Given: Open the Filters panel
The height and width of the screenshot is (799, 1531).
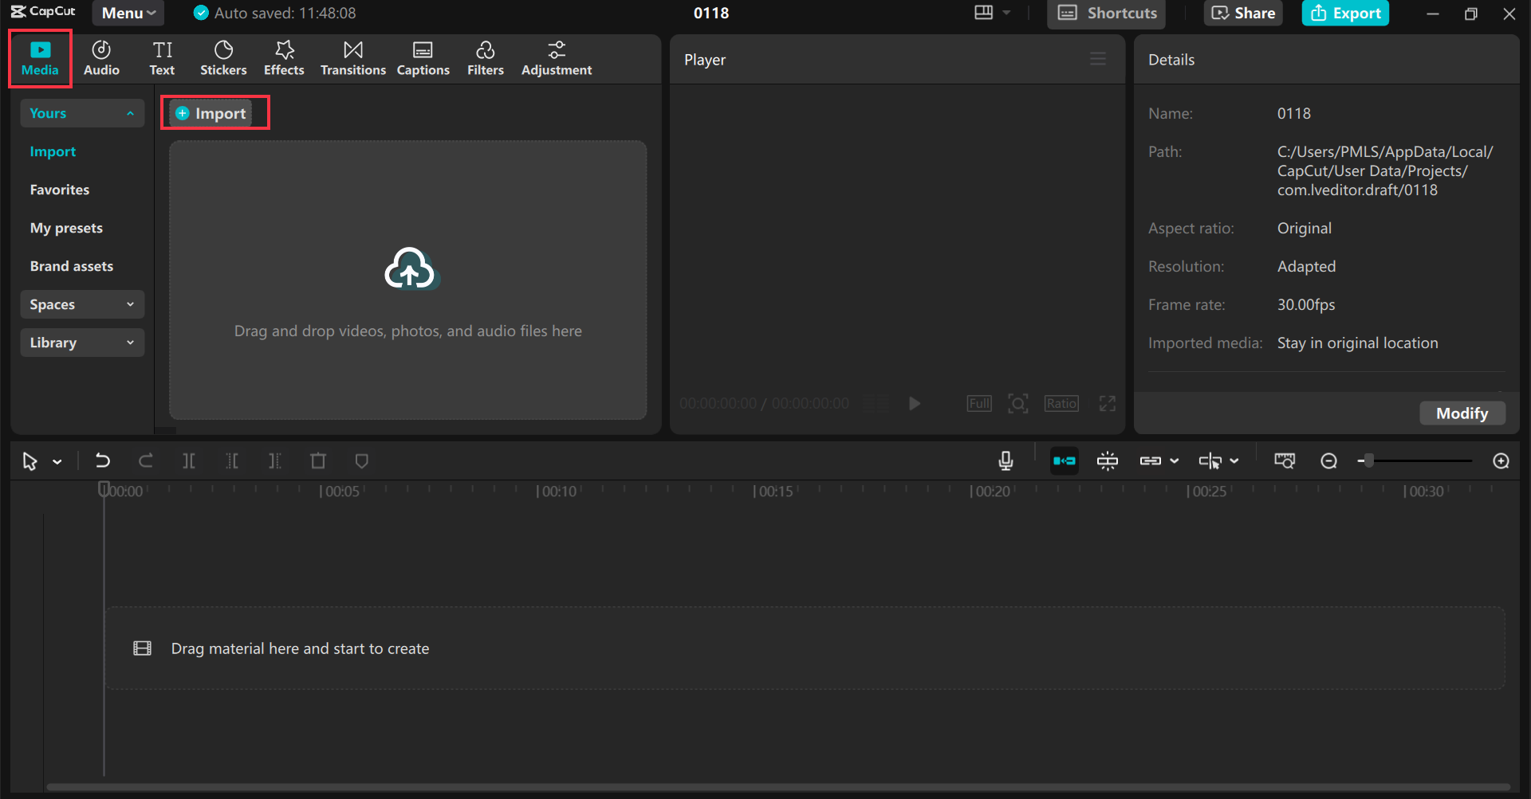Looking at the screenshot, I should pyautogui.click(x=486, y=57).
